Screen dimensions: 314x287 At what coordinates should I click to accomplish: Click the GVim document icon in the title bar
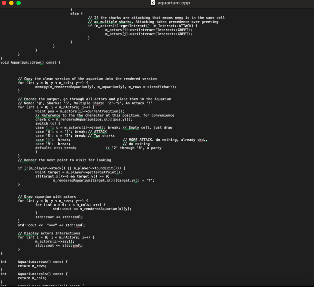tap(153, 3)
